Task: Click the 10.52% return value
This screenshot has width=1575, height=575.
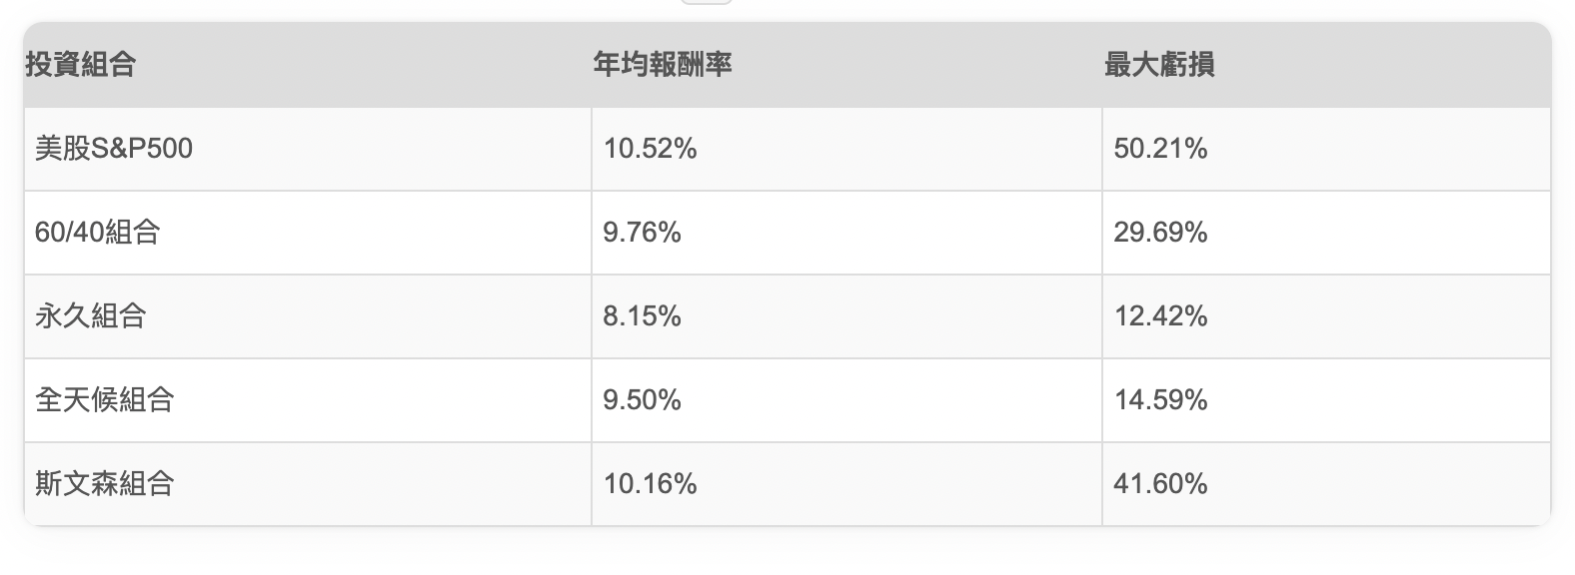Action: point(650,149)
